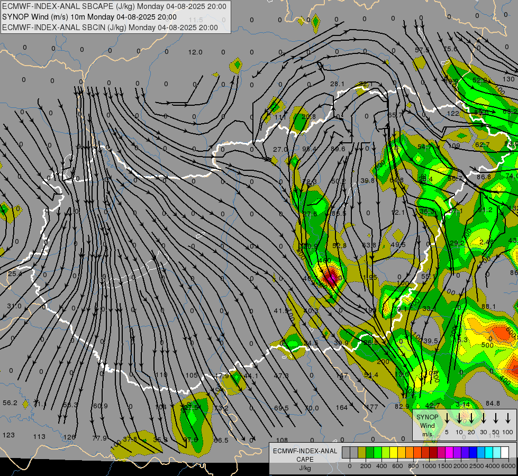
Task: Click the '1.95' grid value on map
Action: (x=370, y=278)
